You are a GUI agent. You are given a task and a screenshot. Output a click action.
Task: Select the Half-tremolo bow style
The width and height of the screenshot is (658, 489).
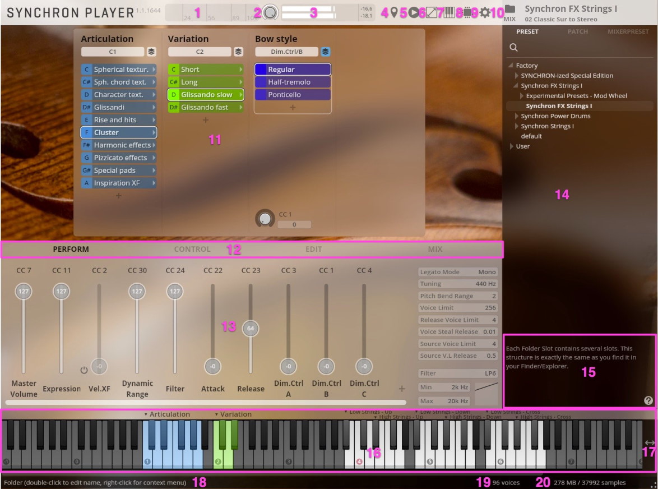(293, 82)
